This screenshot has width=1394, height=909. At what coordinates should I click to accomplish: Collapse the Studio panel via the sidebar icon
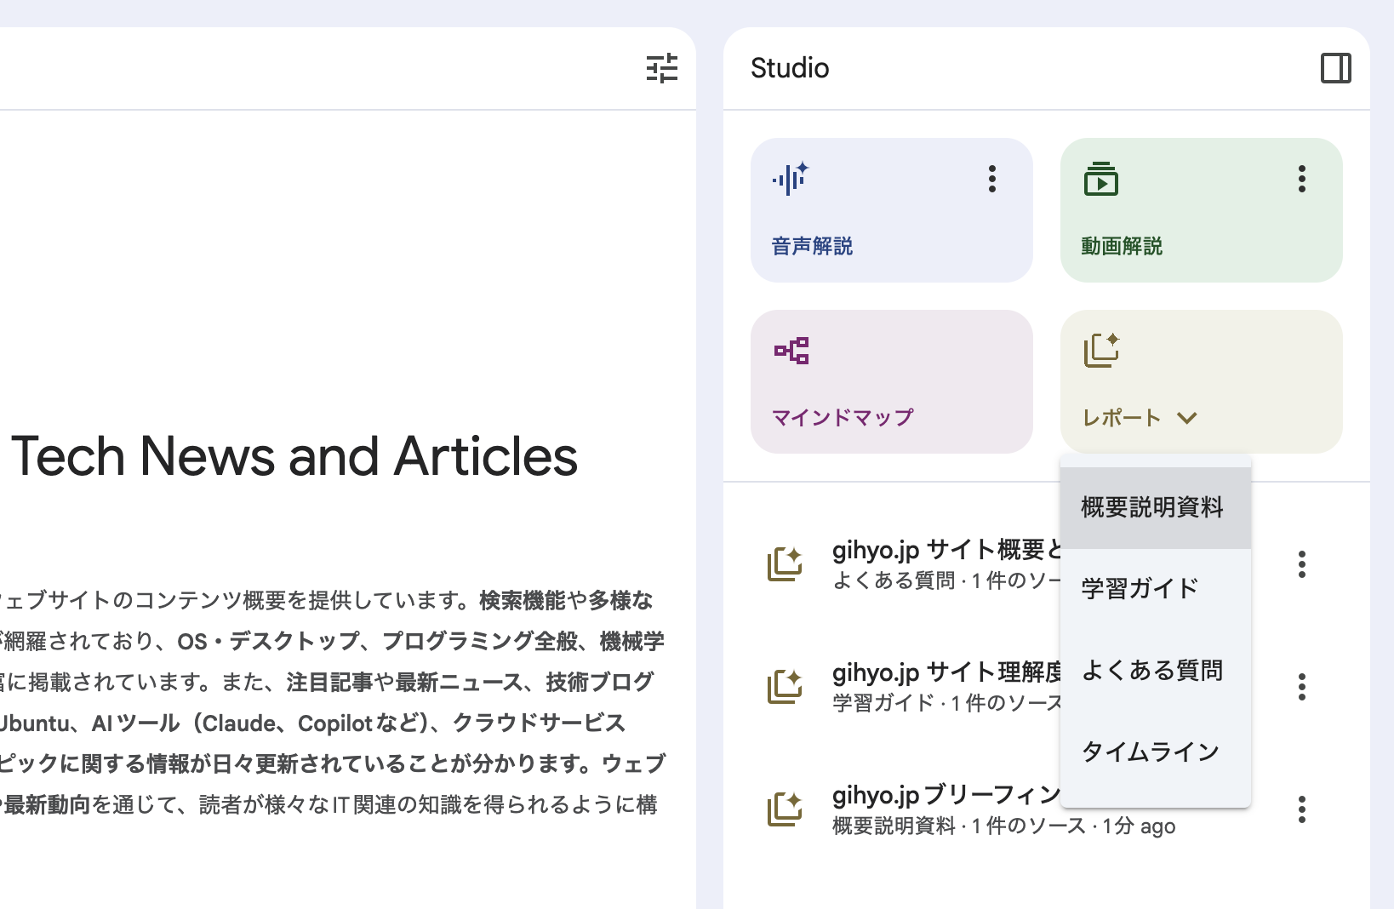point(1334,68)
